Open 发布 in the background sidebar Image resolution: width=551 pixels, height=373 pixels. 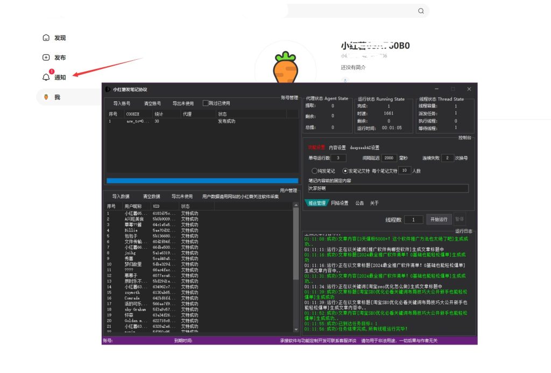click(x=54, y=57)
